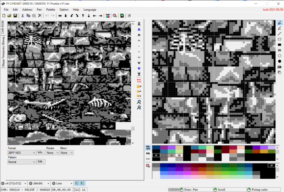
Task: Open the Language menu
Action: click(x=90, y=10)
